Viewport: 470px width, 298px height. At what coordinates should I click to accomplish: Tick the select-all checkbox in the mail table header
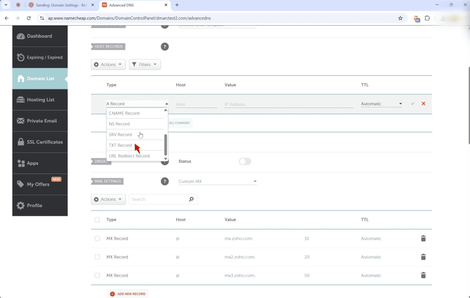pyautogui.click(x=97, y=220)
